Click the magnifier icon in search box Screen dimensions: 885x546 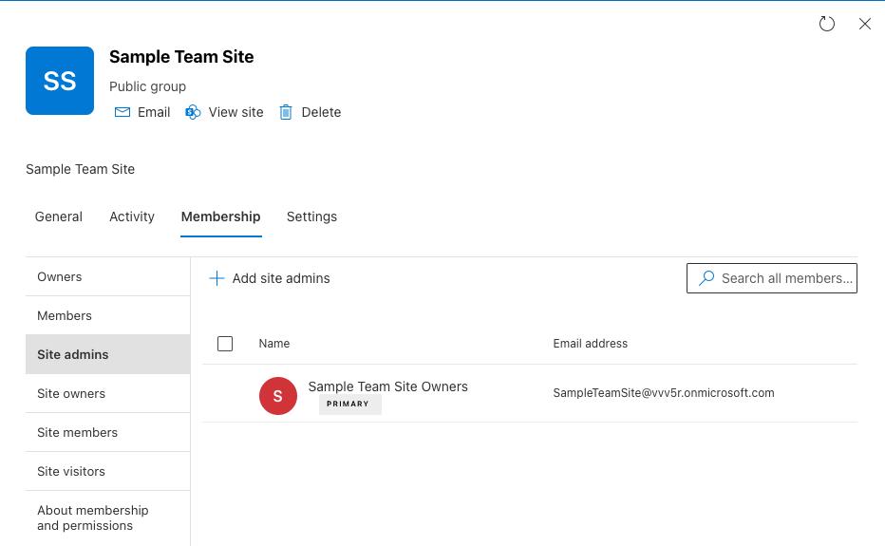coord(706,278)
